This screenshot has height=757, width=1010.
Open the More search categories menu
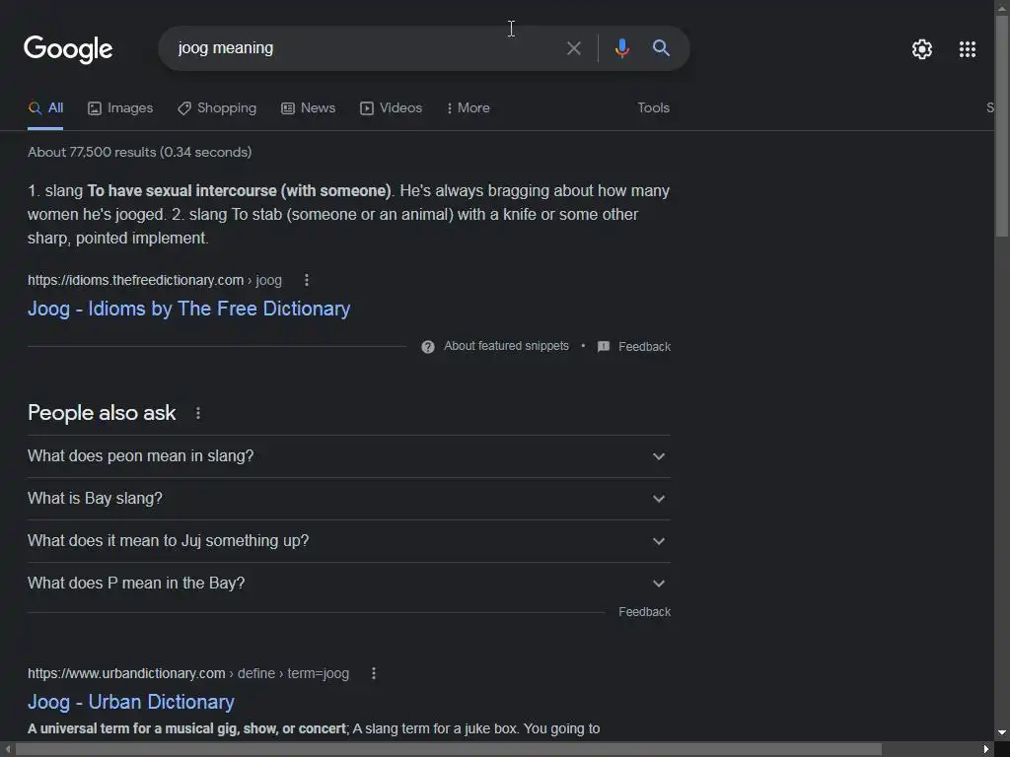469,108
